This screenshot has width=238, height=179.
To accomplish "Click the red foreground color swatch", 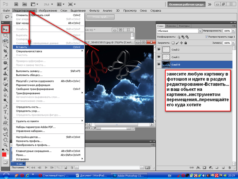I will pos(4,154).
